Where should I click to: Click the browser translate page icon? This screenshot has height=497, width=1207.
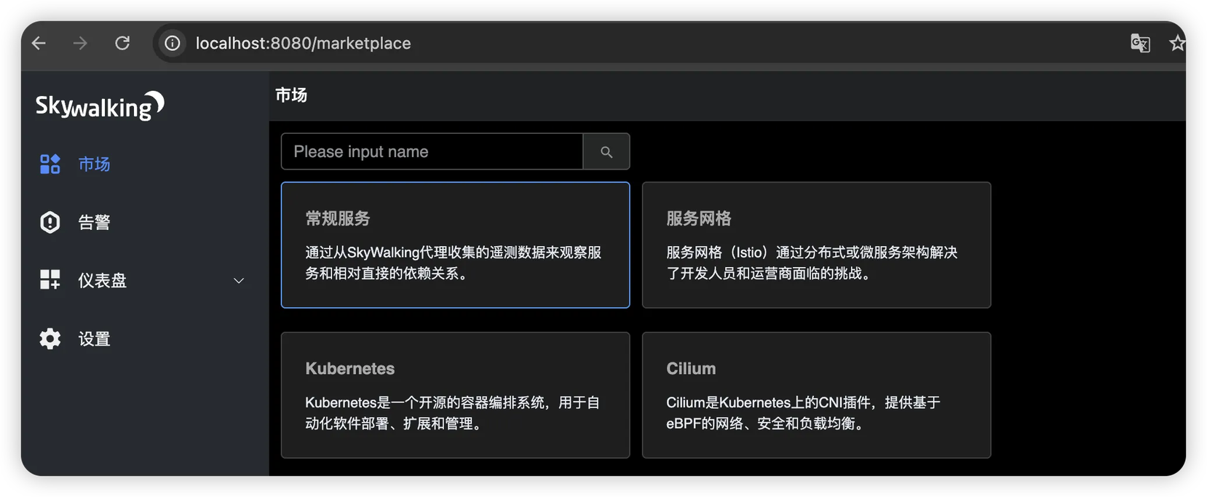pos(1140,44)
